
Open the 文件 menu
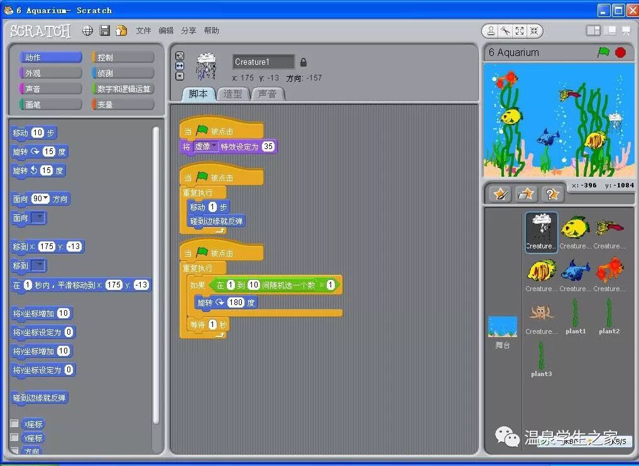click(x=143, y=31)
